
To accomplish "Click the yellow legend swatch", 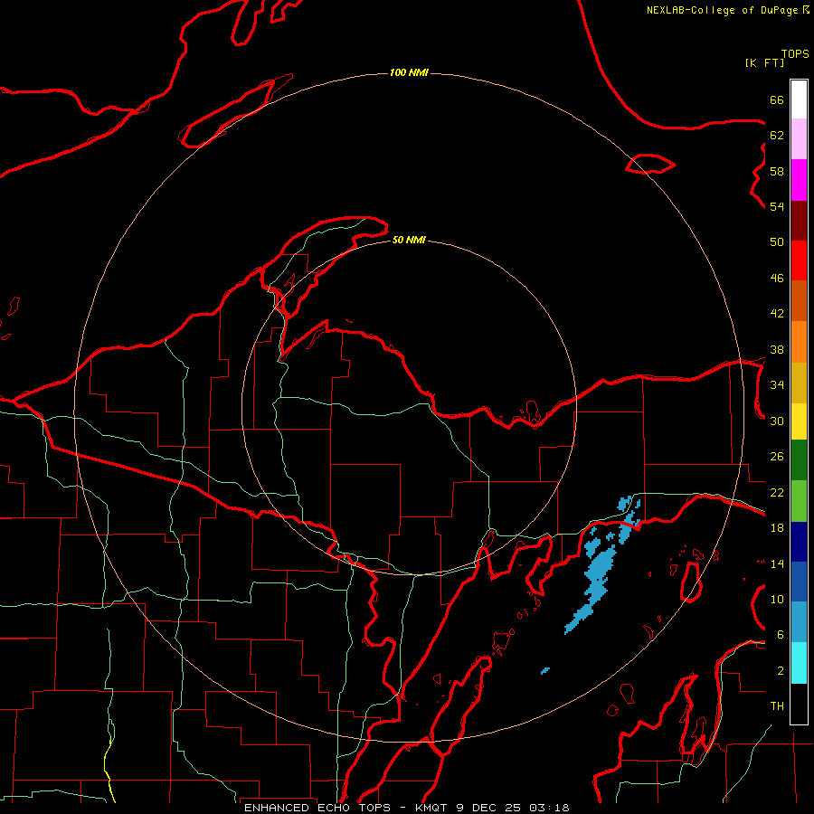I will [799, 421].
